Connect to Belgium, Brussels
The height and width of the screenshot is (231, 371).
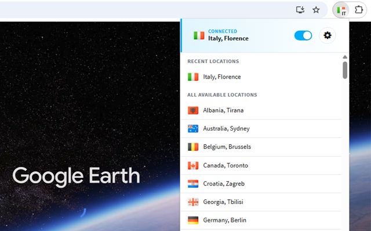[x=261, y=147]
